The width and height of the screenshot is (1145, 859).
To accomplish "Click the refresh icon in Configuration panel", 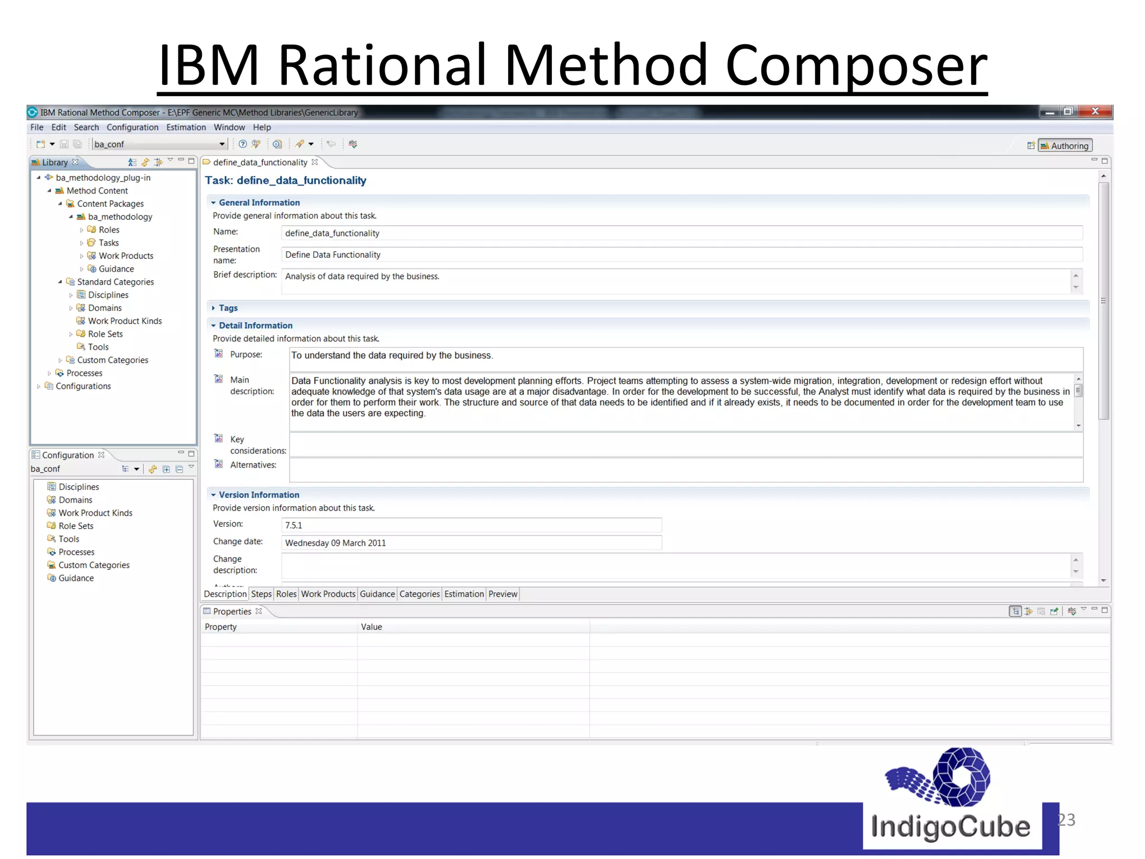I will (153, 469).
